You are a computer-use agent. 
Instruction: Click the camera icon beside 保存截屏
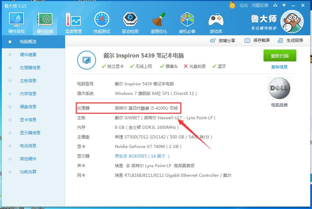click(x=247, y=40)
